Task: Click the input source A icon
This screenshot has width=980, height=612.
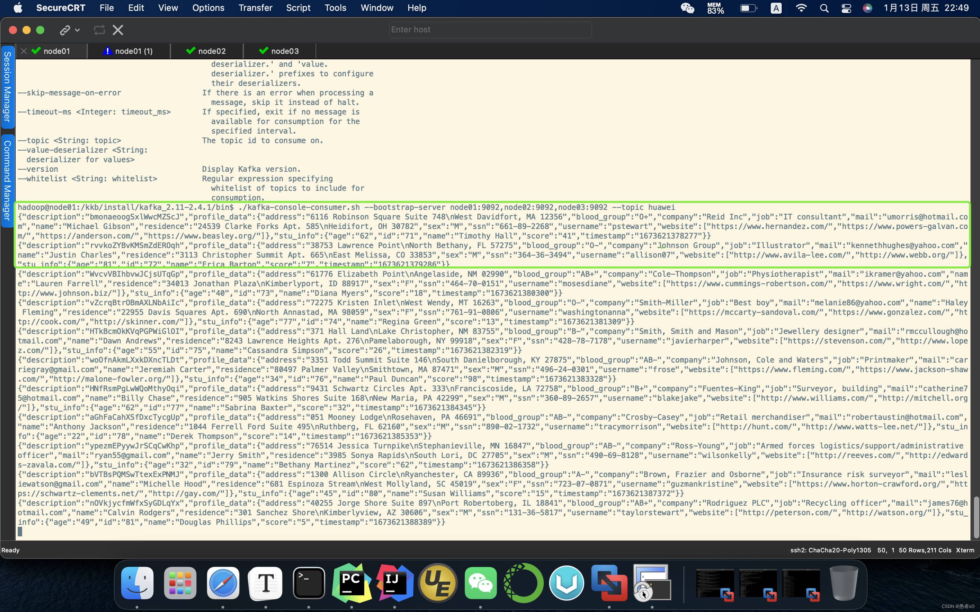Action: click(x=776, y=8)
